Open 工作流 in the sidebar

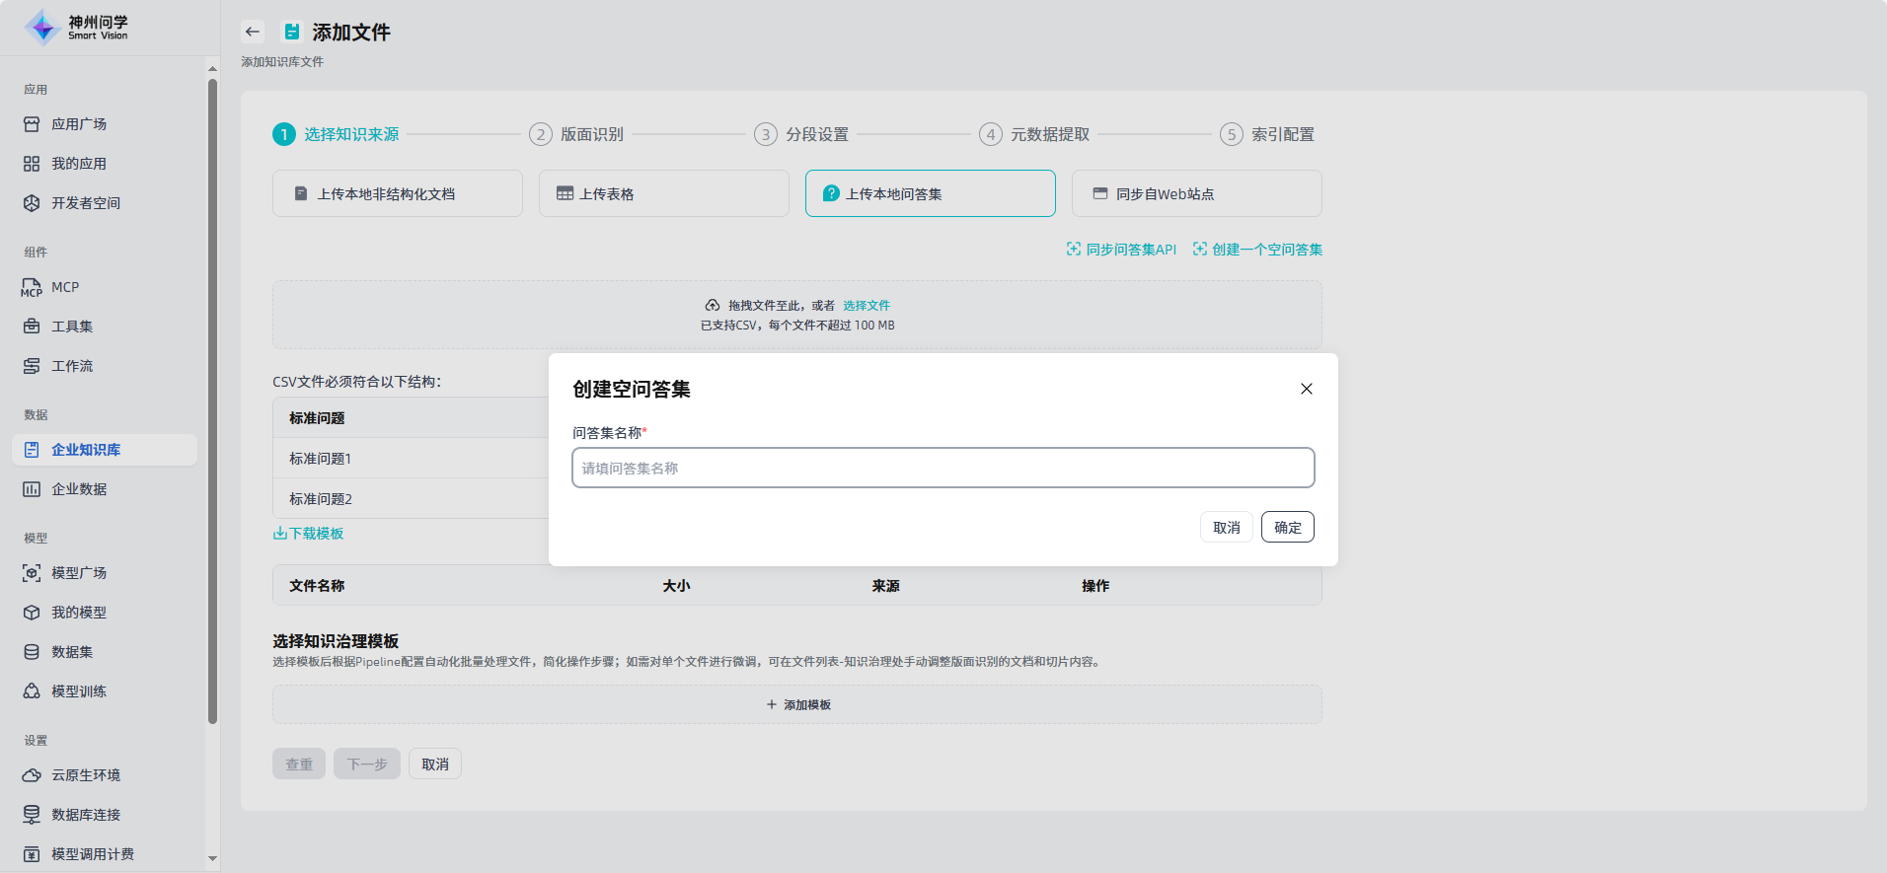[72, 366]
